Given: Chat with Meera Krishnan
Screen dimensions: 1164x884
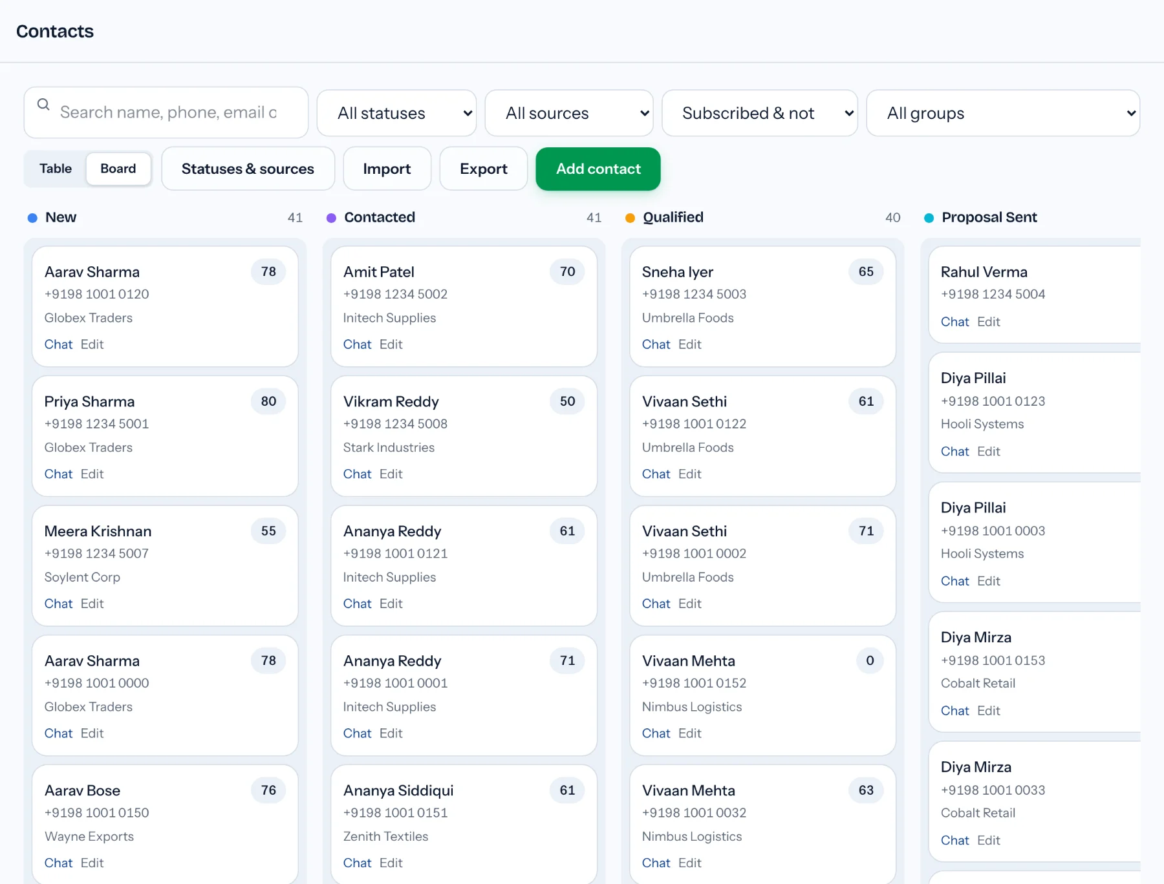Looking at the screenshot, I should point(58,604).
